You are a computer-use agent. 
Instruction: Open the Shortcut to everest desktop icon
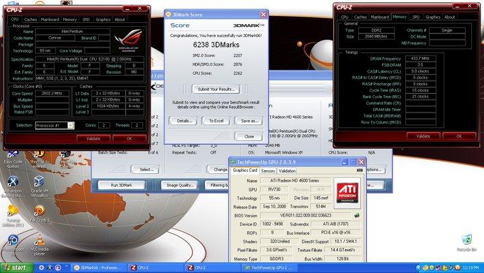(x=39, y=159)
